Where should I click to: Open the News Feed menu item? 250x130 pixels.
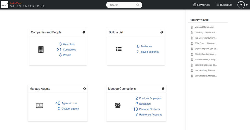(202, 5)
